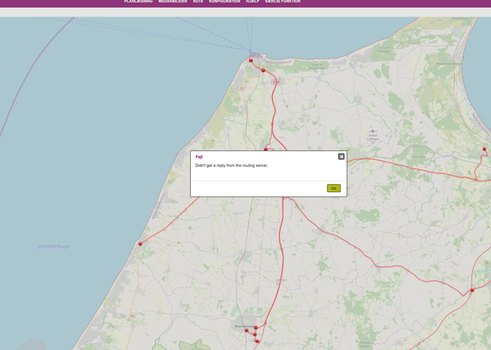Click the E39 road shield on the map
The image size is (491, 350).
(276, 82)
